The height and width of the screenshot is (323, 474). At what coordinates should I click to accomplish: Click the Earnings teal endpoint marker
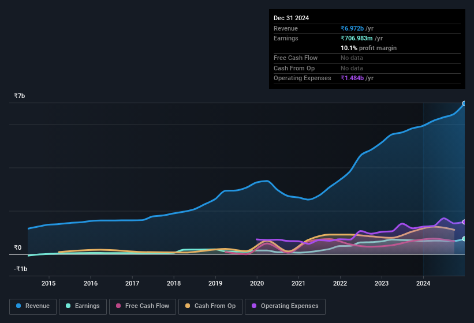tap(464, 239)
